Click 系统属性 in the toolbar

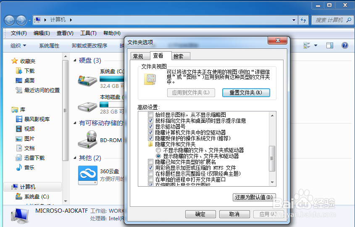pos(49,45)
